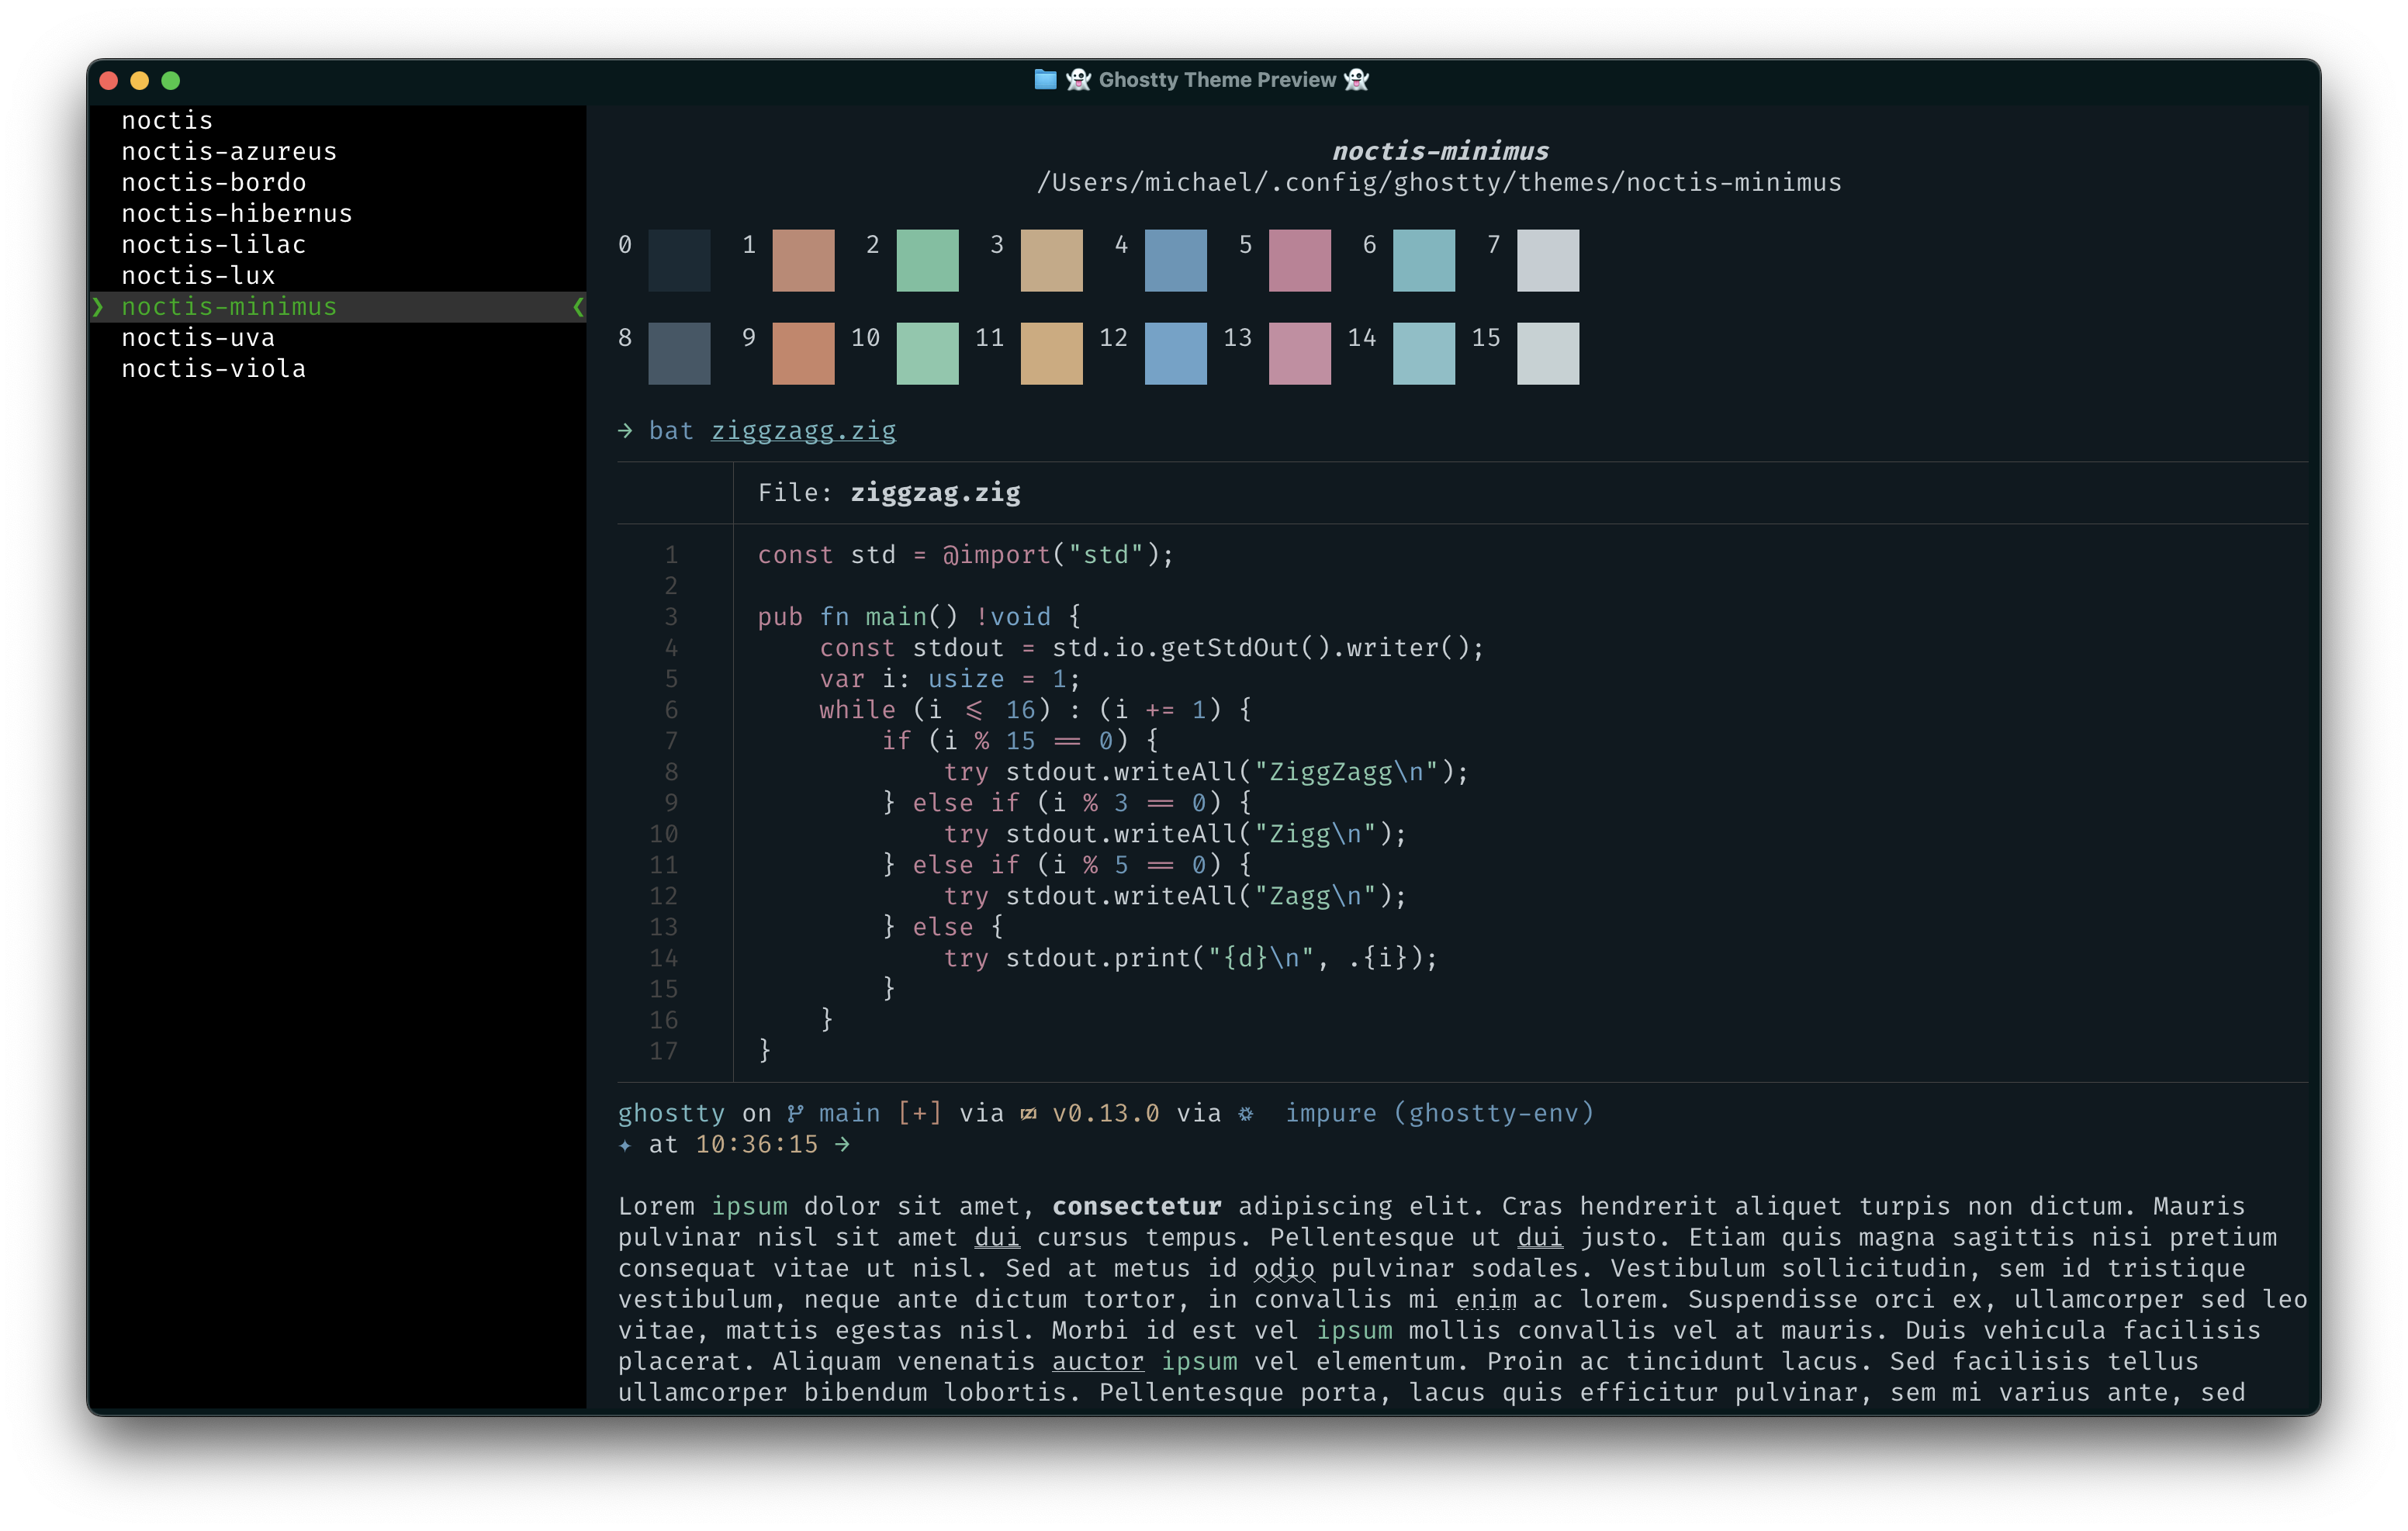The image size is (2408, 1531).
Task: Select the noctis-lux theme
Action: (x=198, y=275)
